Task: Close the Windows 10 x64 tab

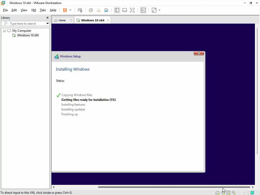Action: [108, 20]
